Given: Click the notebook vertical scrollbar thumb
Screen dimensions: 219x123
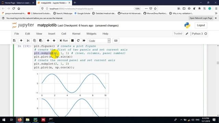Looking at the screenshot, I should [218, 63].
